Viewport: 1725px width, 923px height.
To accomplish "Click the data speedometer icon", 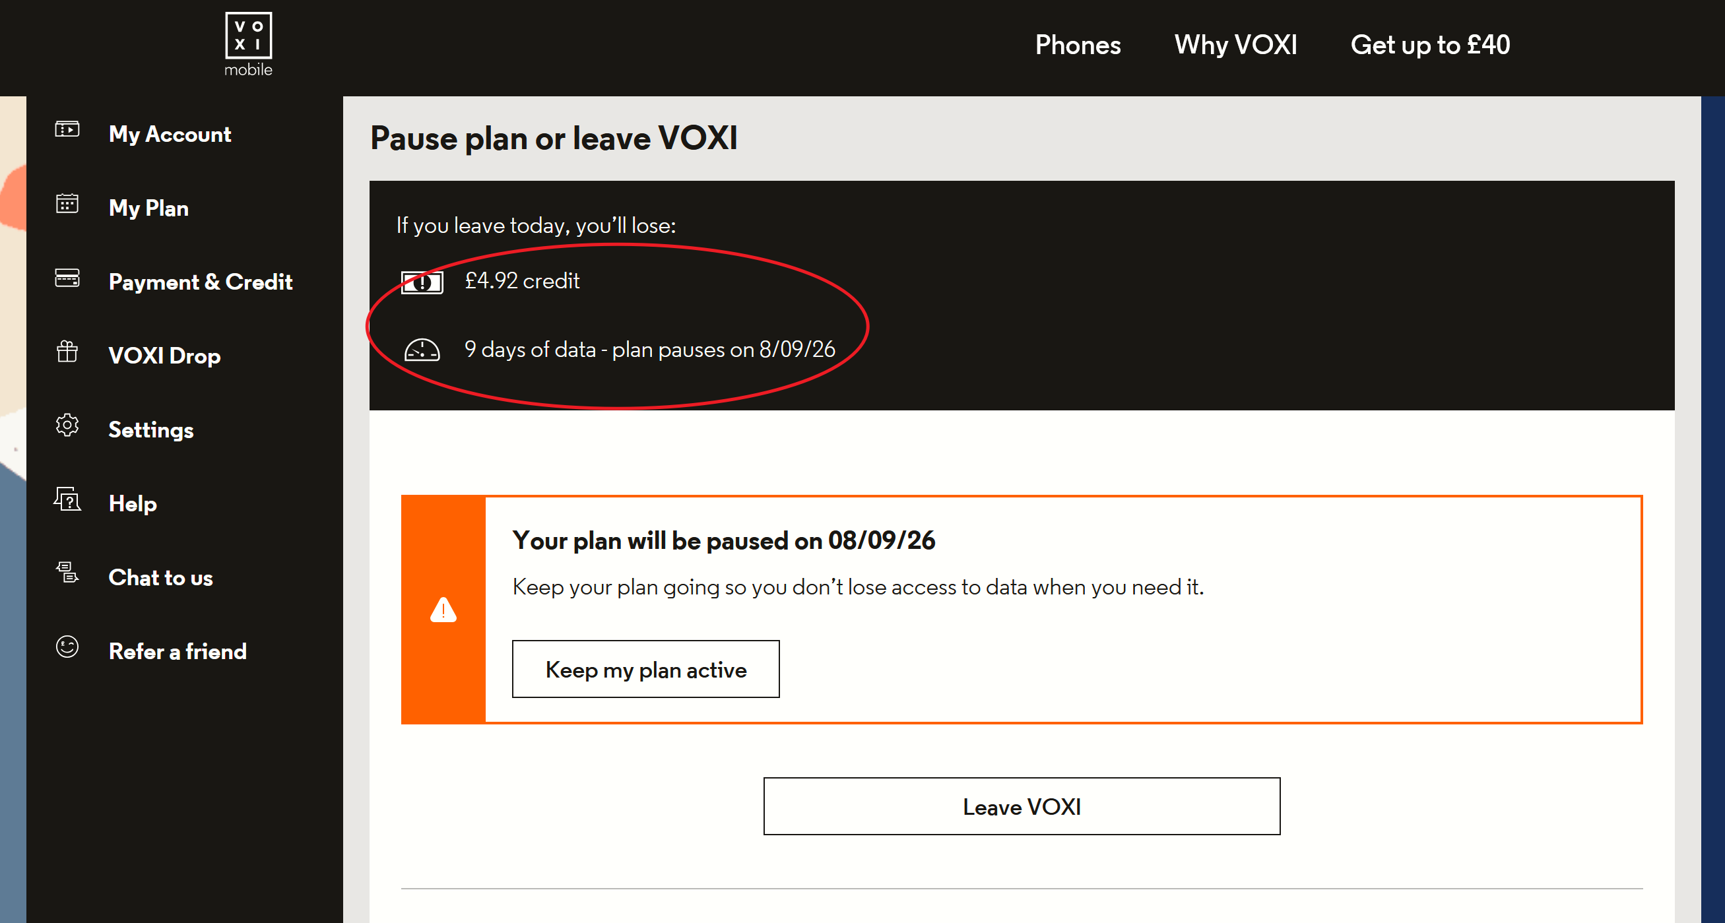I will [x=421, y=350].
